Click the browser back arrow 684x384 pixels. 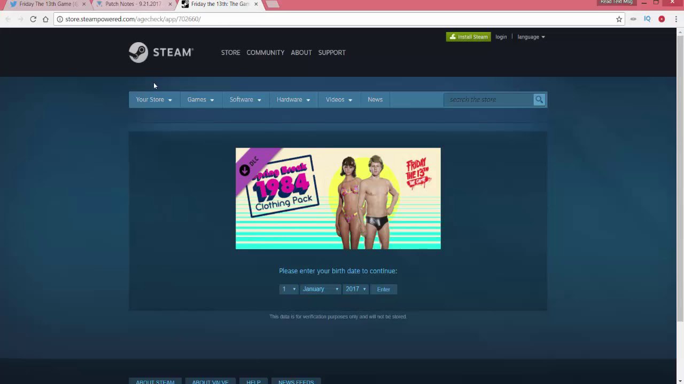pos(7,19)
